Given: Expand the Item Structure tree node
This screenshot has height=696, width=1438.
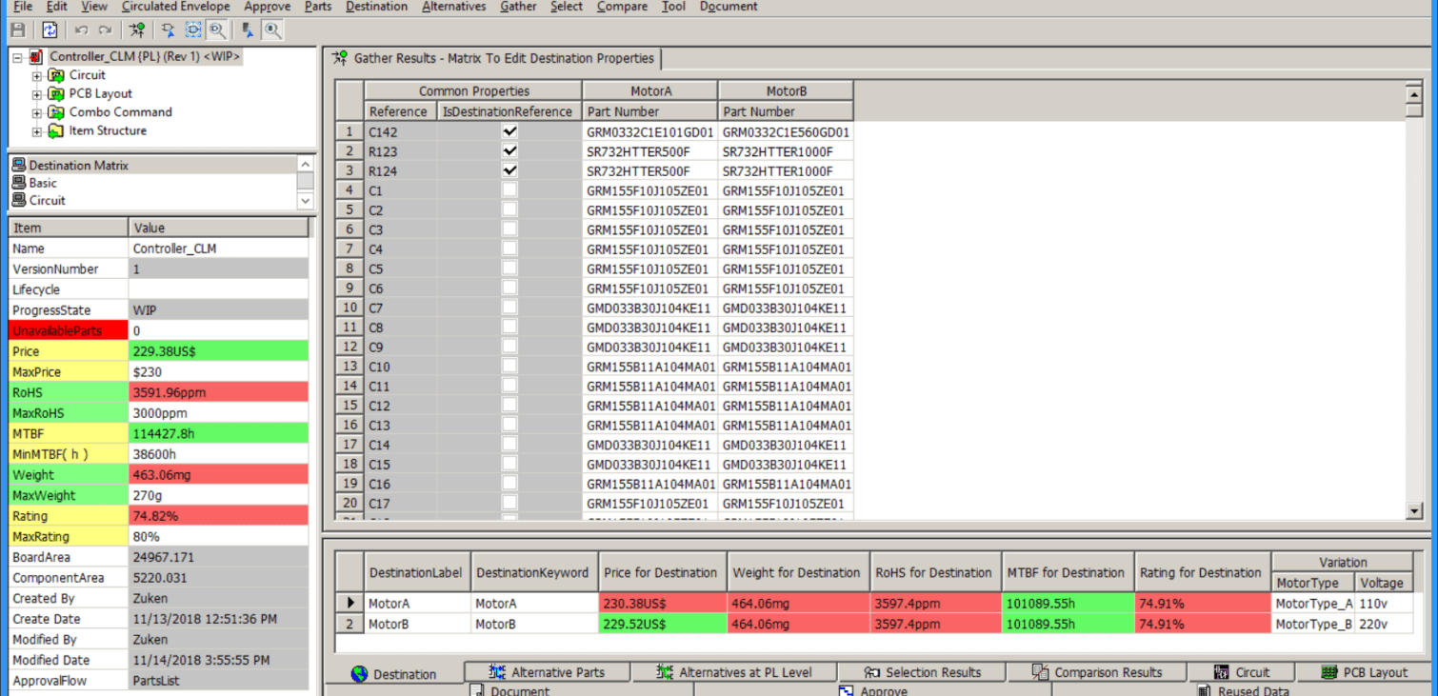Looking at the screenshot, I should point(36,130).
